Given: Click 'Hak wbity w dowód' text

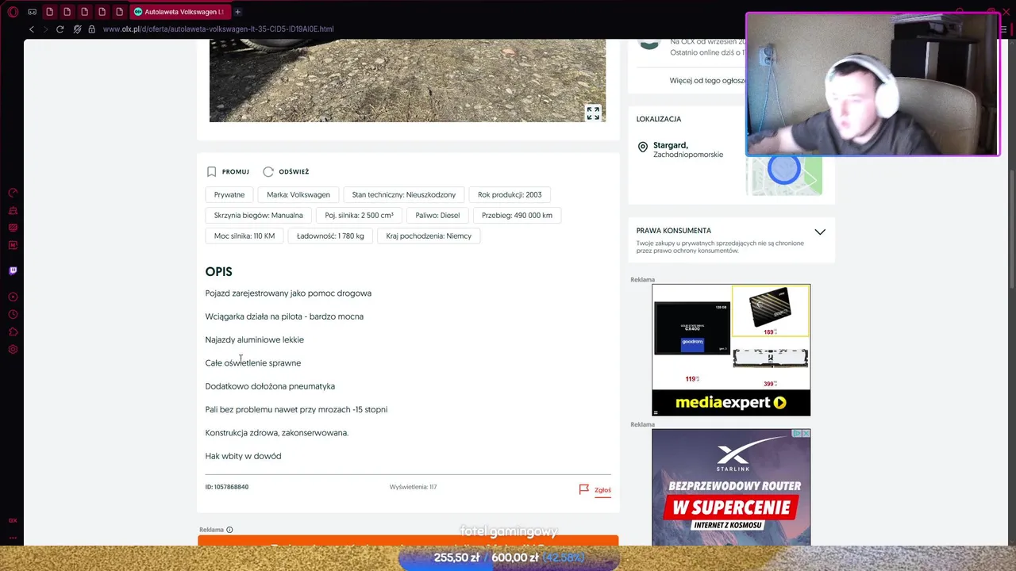Looking at the screenshot, I should click(x=243, y=456).
